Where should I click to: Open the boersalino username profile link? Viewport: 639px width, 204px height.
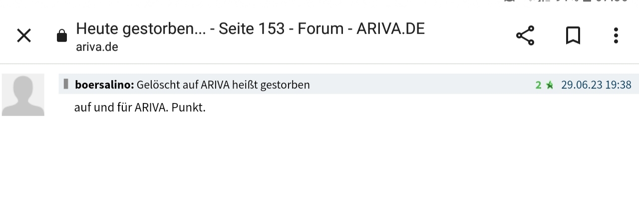coord(104,85)
